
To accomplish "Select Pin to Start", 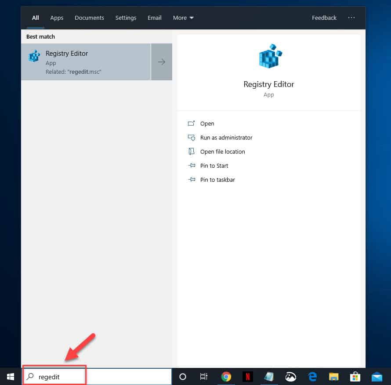I will click(x=214, y=166).
